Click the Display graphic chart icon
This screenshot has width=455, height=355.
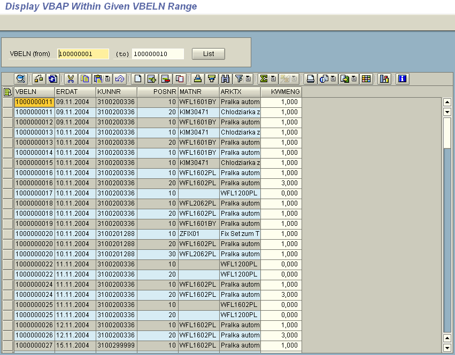coord(384,79)
